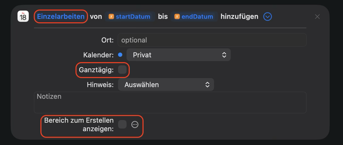Select the Einzelarbeiten event title token
The width and height of the screenshot is (343, 145).
[x=61, y=16]
